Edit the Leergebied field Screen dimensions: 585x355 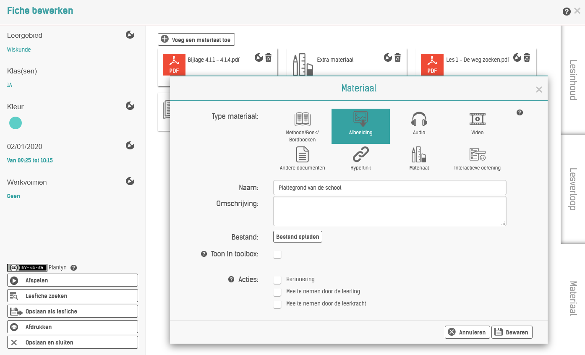(130, 34)
